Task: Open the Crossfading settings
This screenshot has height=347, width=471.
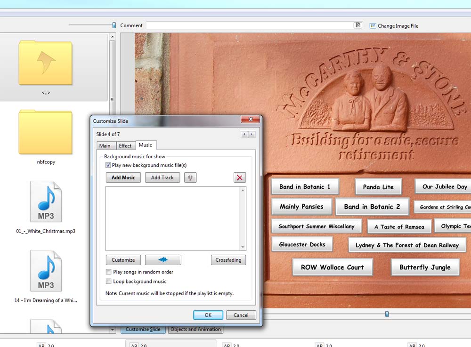Action: pos(228,259)
